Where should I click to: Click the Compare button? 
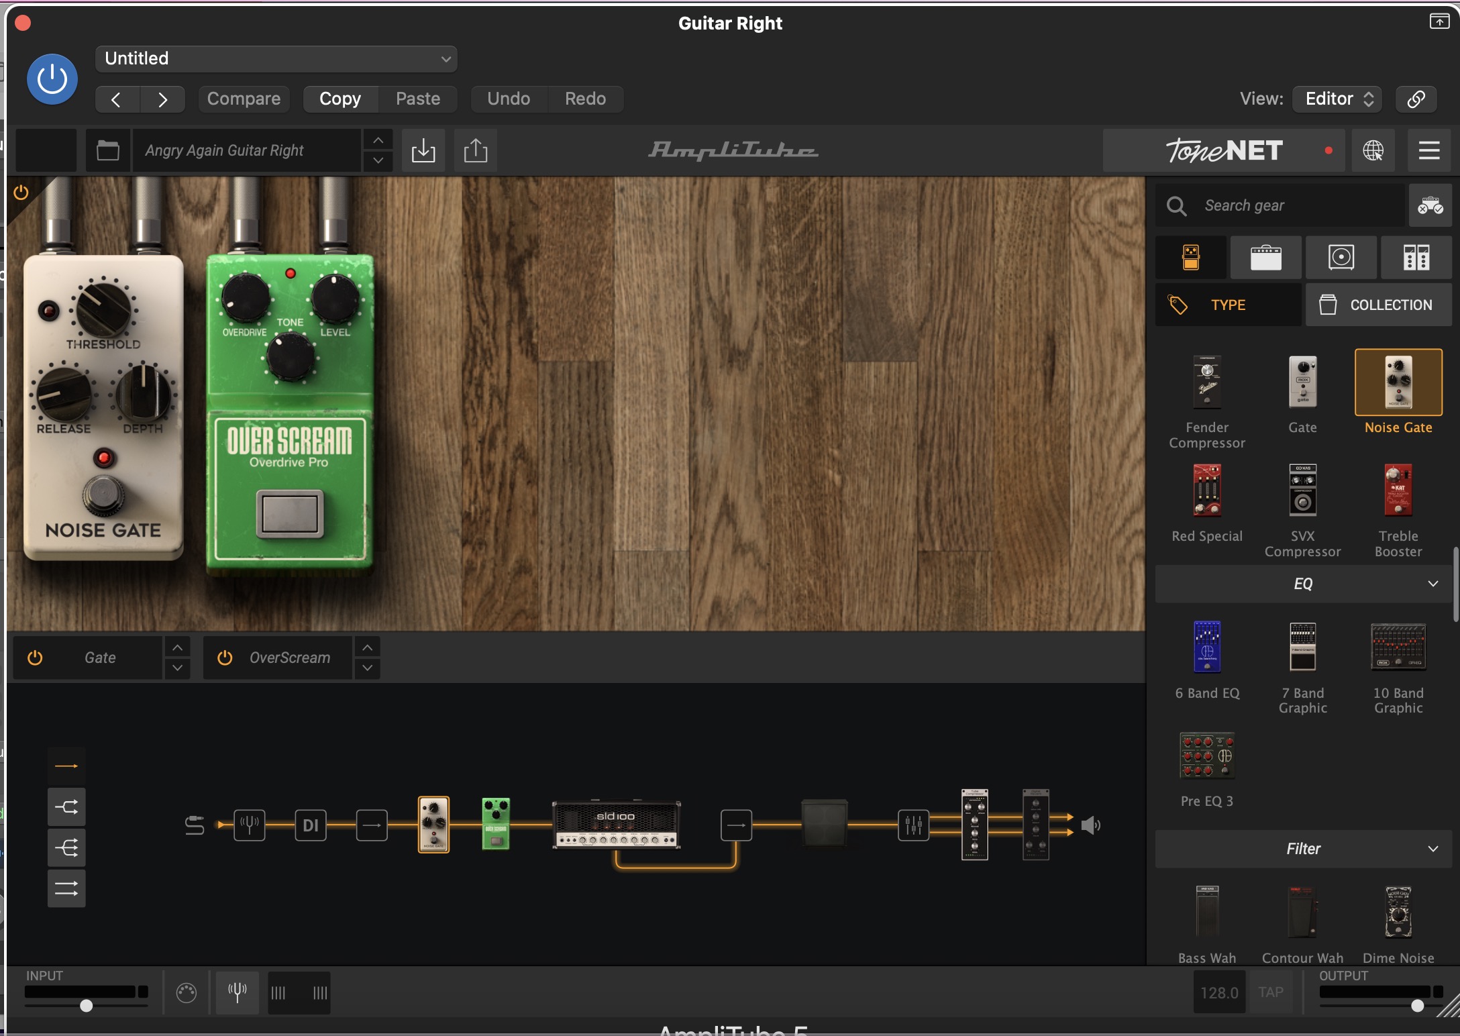coord(244,99)
